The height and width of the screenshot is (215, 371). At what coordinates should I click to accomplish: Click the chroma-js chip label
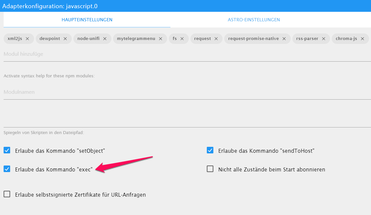tap(346, 39)
